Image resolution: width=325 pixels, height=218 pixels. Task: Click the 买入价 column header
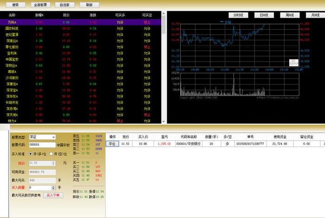pyautogui.click(x=143, y=137)
